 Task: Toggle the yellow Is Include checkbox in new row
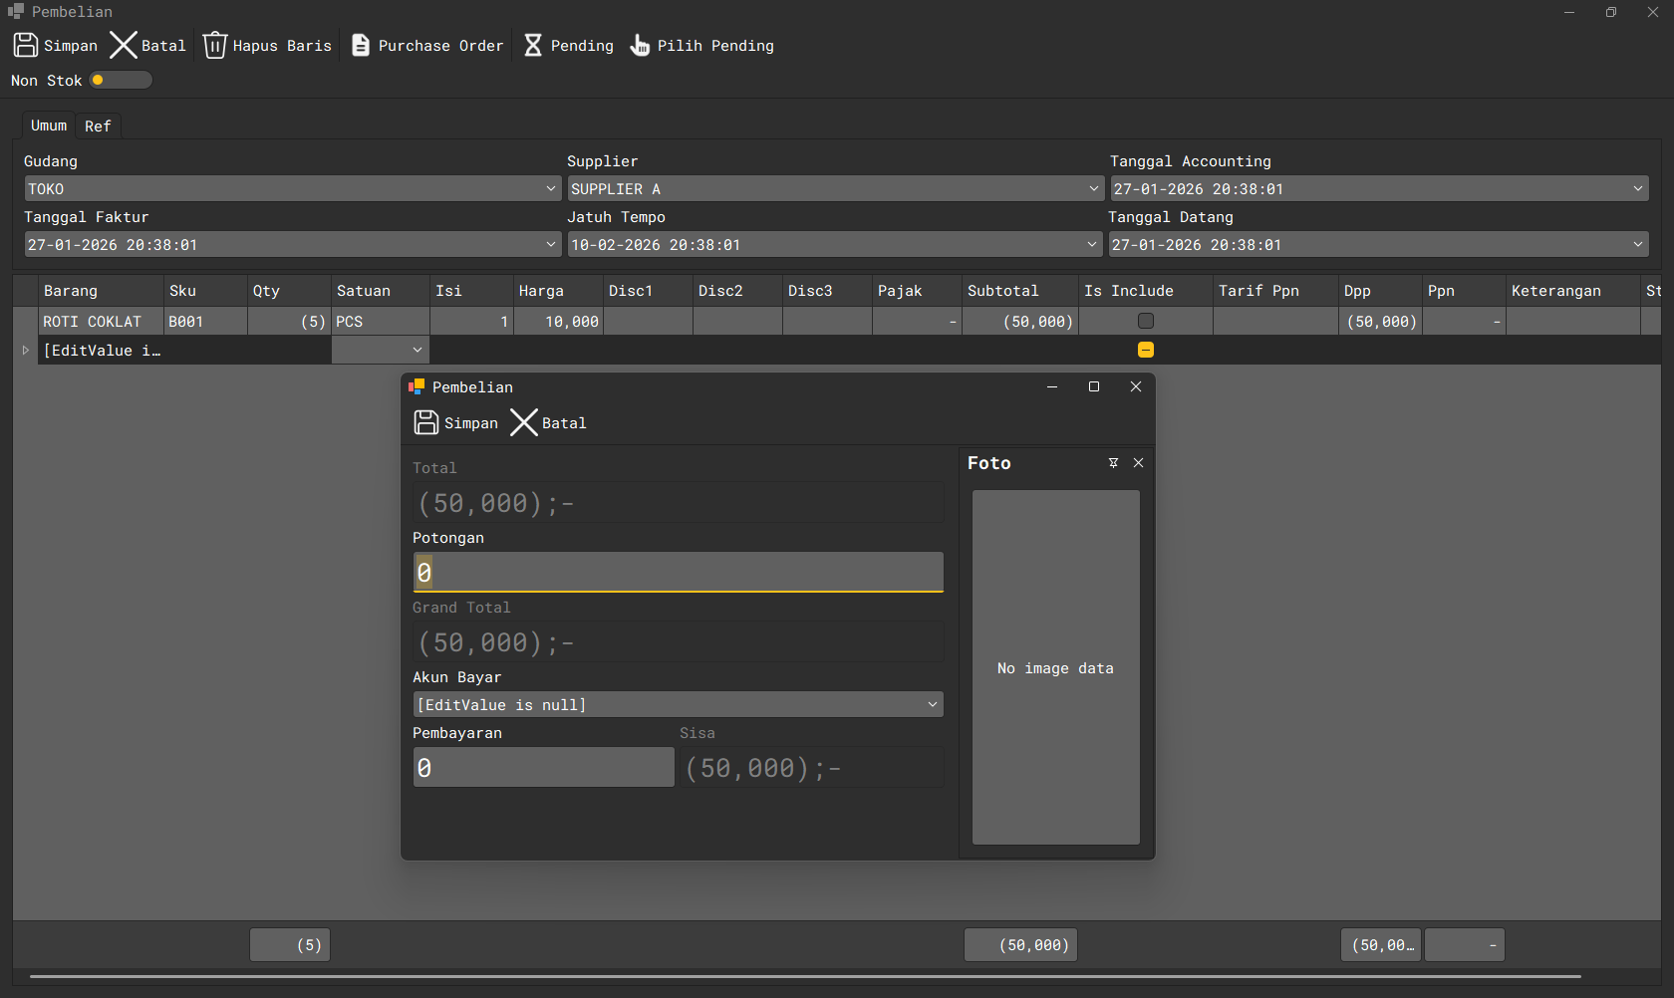[x=1146, y=350]
